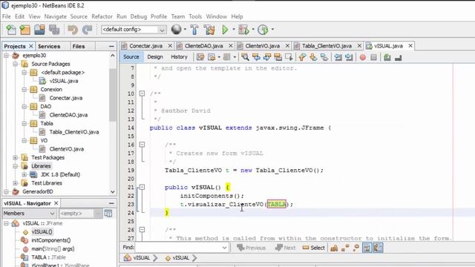Toggle Whole Words in the Find bar
The image size is (475, 267).
point(345,248)
